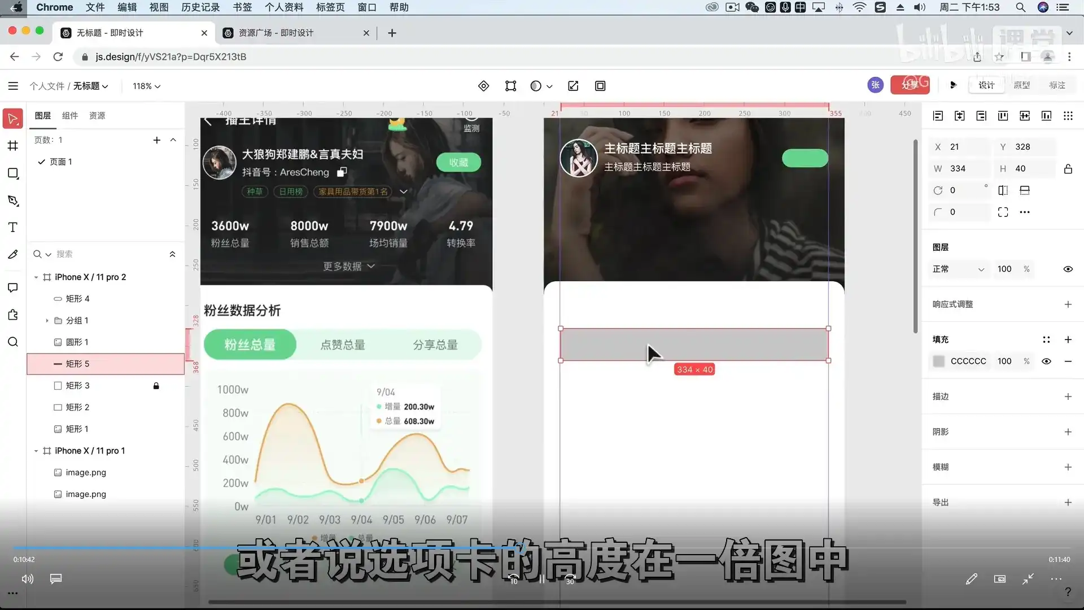Click the align-left icon in the right panel

click(x=938, y=115)
